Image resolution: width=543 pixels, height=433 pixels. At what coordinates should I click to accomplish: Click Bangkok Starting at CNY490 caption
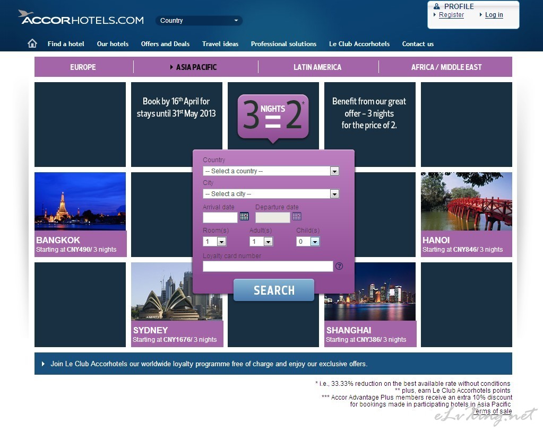click(80, 244)
